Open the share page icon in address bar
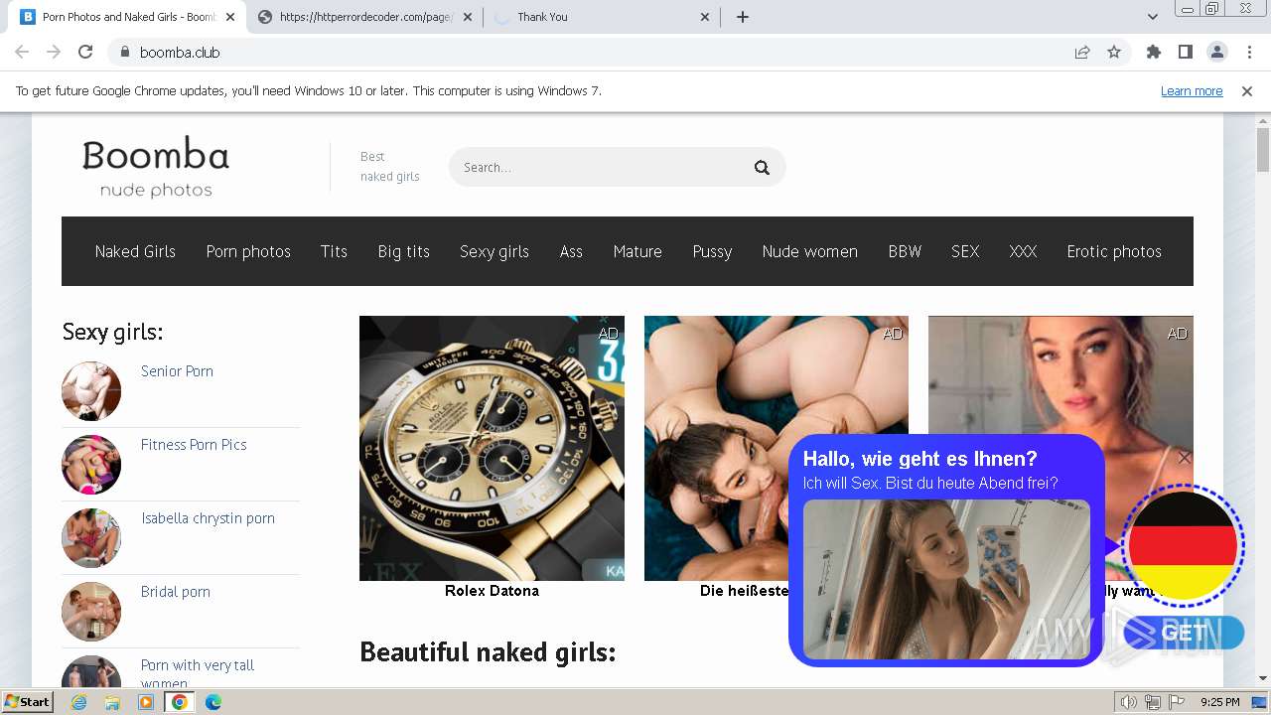The image size is (1271, 715). [1082, 52]
